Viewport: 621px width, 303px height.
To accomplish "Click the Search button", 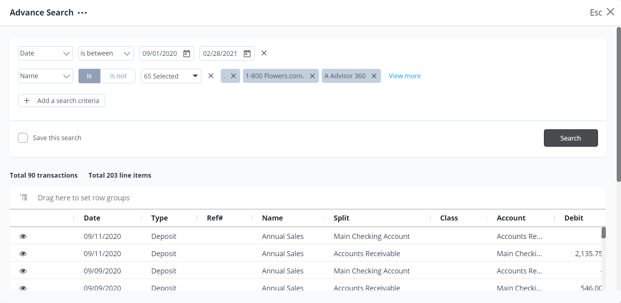I will (x=571, y=138).
